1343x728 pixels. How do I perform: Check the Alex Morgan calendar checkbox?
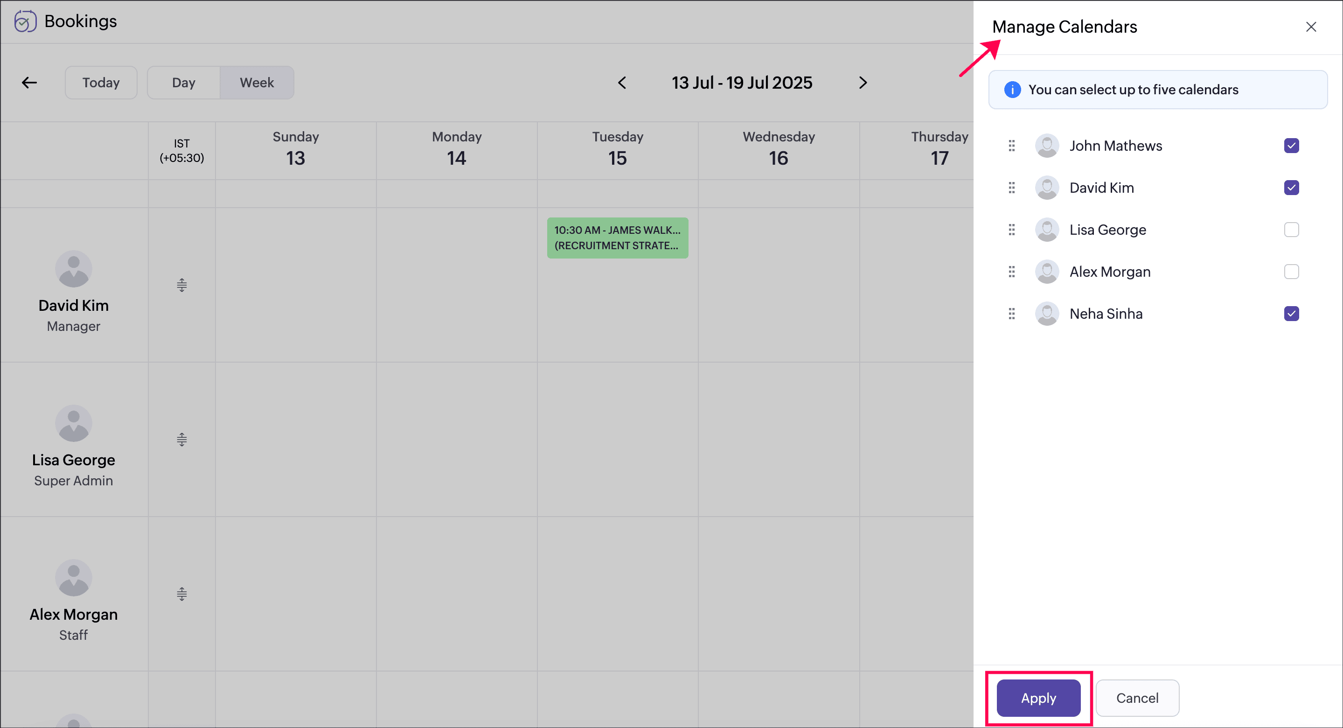1291,272
